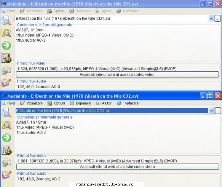Expand the CD2.avi file path dropdown
The image size is (222, 187).
click(211, 111)
